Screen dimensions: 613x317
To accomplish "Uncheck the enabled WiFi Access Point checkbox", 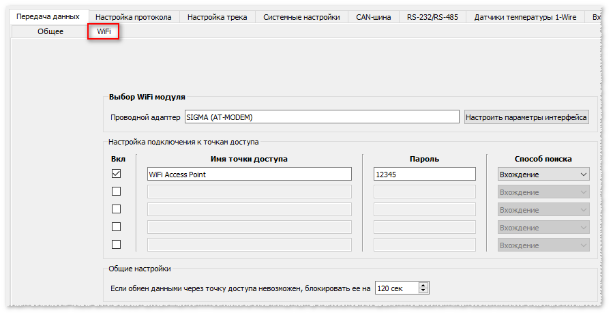I will click(x=116, y=175).
